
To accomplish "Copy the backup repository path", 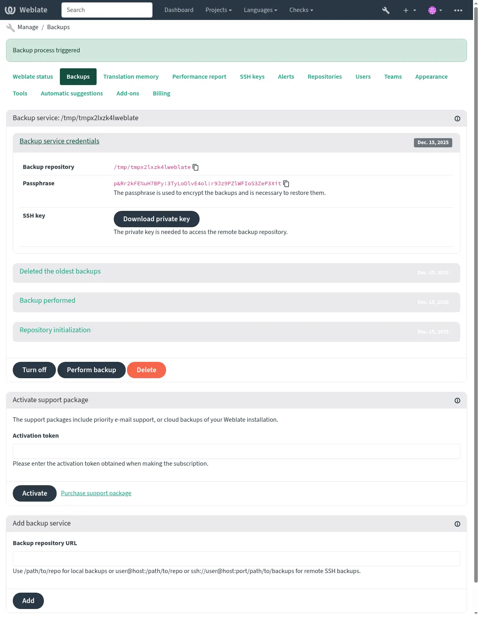I will pos(196,167).
